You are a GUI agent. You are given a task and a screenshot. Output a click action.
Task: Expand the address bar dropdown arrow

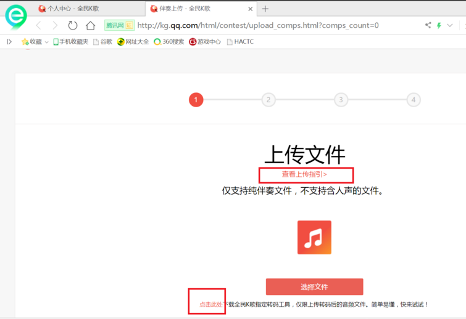(x=450, y=25)
